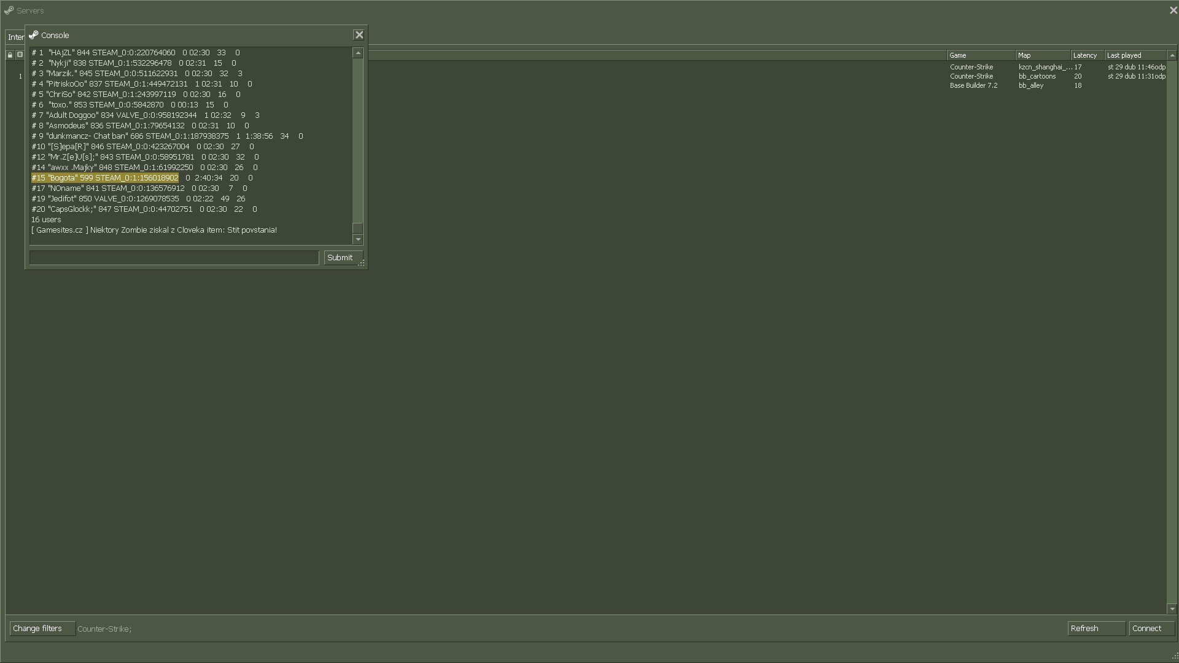Click the password lock column icon

point(10,55)
